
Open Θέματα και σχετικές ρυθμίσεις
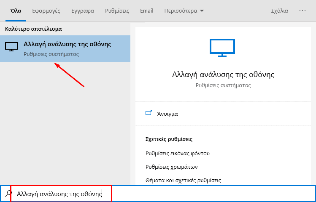[184, 180]
